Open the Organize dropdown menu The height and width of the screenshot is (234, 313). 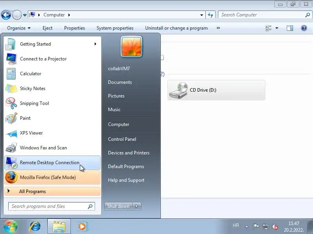[19, 28]
